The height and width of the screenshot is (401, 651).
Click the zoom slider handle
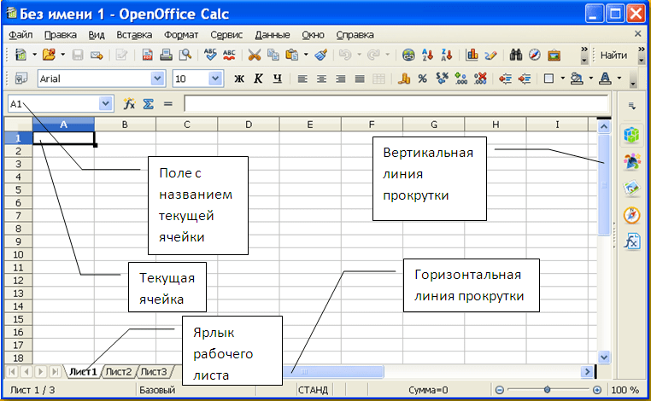click(548, 389)
